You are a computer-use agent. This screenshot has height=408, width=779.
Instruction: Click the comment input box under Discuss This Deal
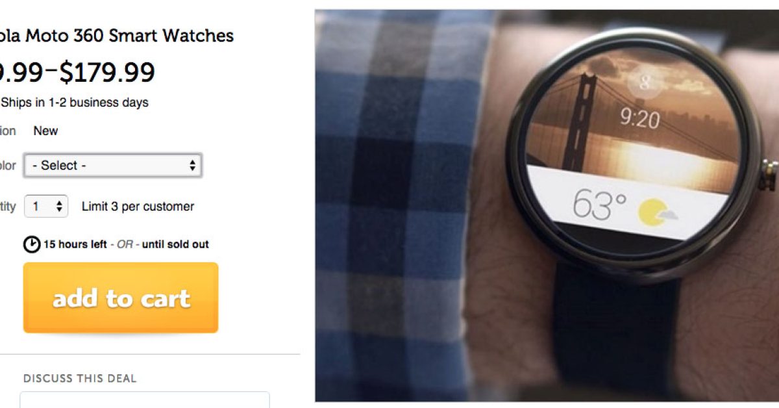145,400
